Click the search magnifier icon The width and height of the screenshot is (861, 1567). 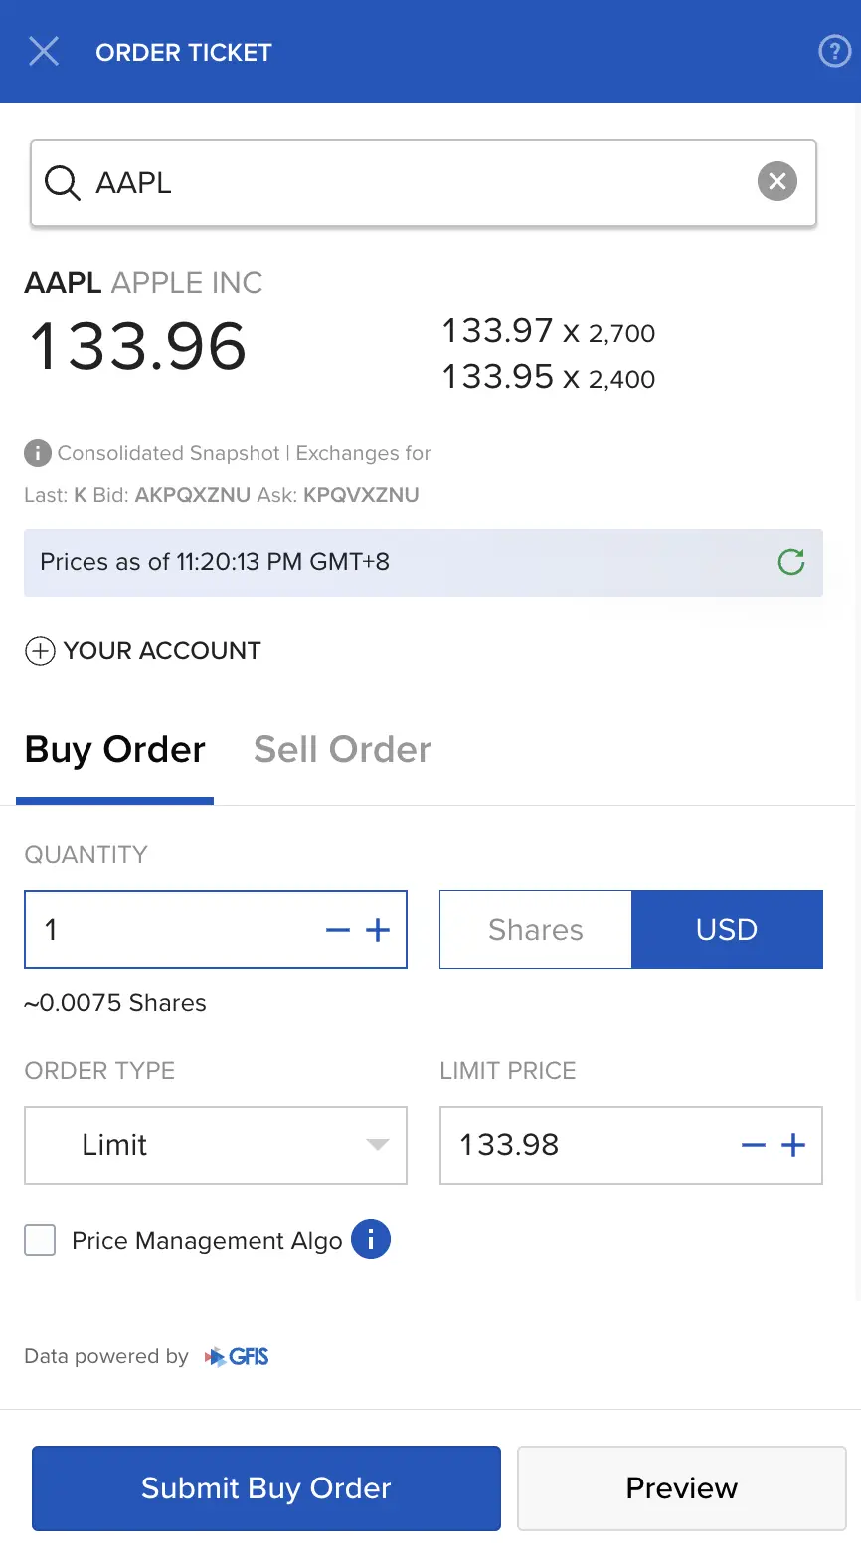tap(62, 183)
